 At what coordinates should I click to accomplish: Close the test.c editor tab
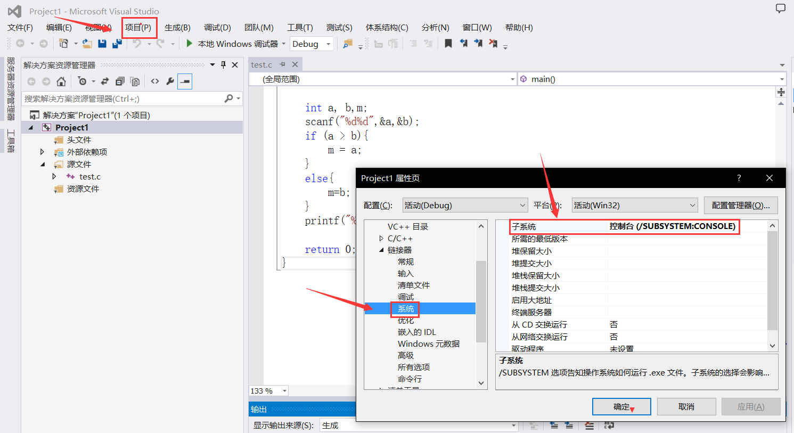(295, 64)
